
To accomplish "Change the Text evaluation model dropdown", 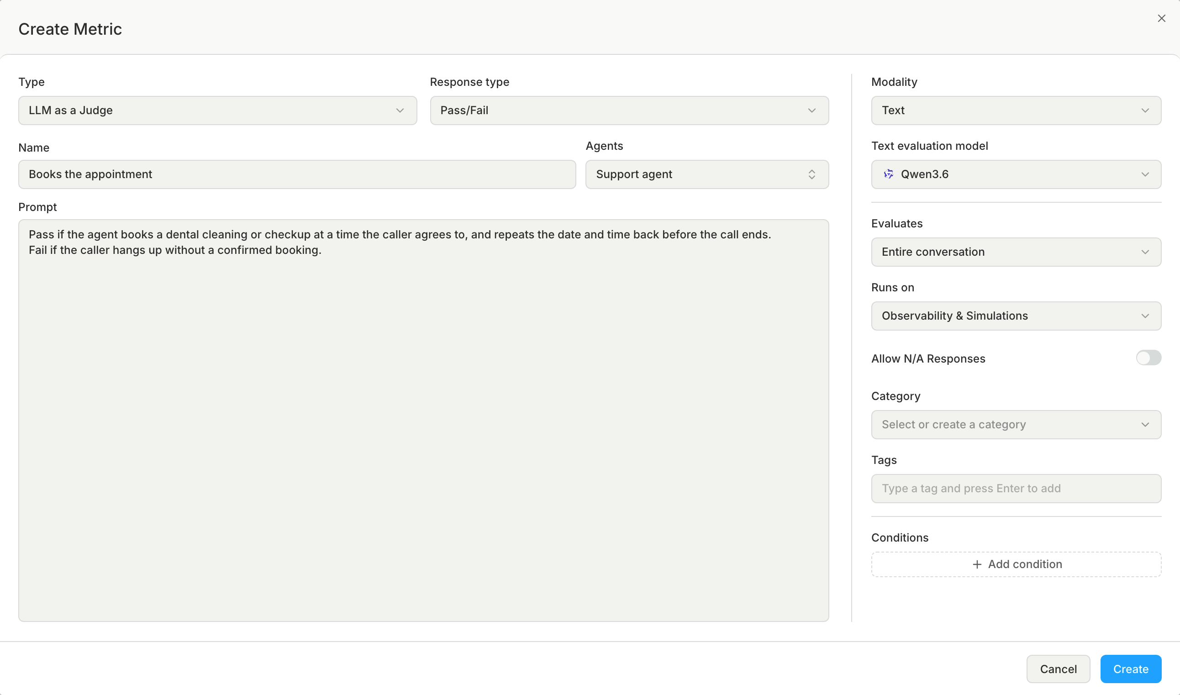I will [x=1016, y=174].
